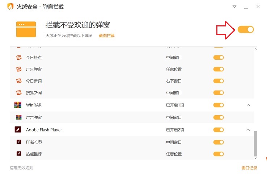
Task: Click the orange popup window icon
Action: click(26, 29)
